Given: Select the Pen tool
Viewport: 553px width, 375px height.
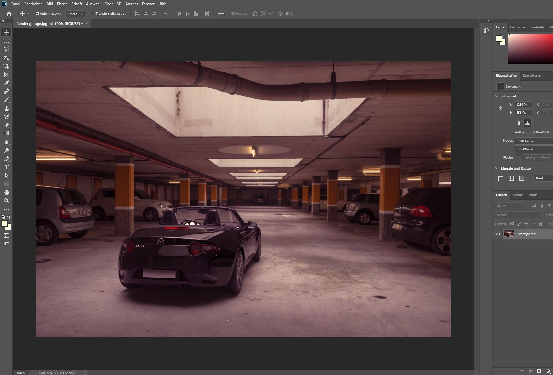Looking at the screenshot, I should (6, 159).
